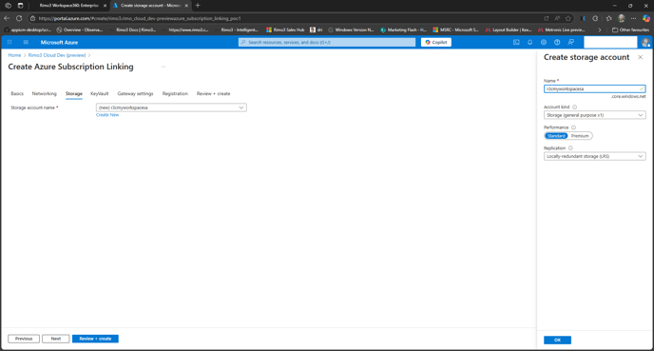Expand Replication dropdown
Image resolution: width=654 pixels, height=351 pixels.
tap(594, 156)
